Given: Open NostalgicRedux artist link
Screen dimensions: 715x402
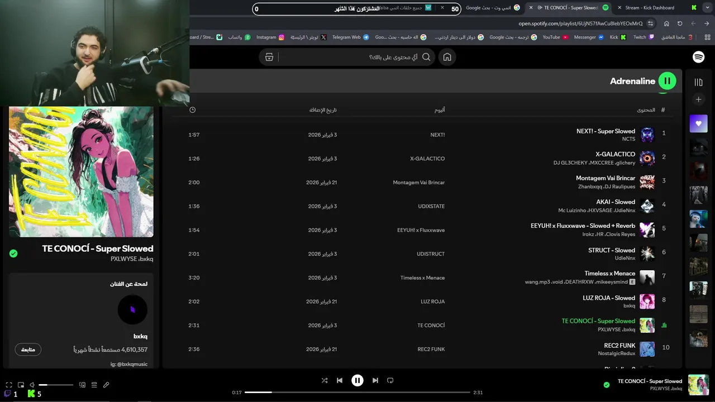Looking at the screenshot, I should point(617,353).
